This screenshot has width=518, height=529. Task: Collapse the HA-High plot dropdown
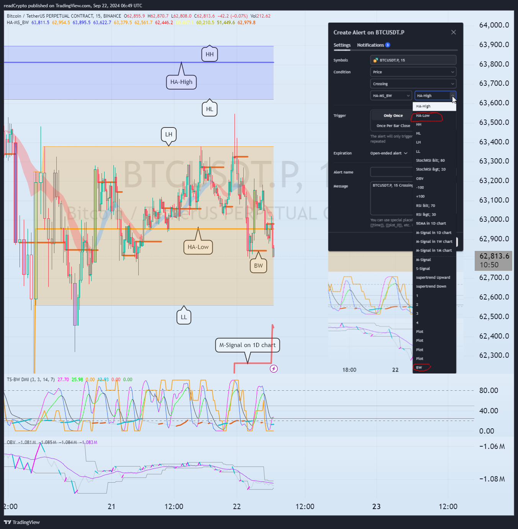click(435, 96)
